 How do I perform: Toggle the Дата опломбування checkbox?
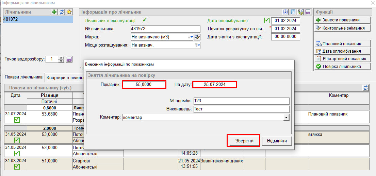pos(267,20)
